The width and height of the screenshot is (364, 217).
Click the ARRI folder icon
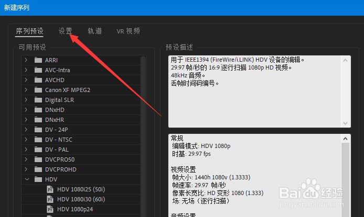(38, 60)
